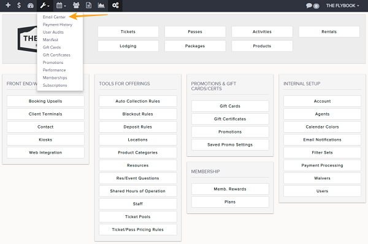
Task: Open the dashboard gauge icon
Action: coord(31,6)
